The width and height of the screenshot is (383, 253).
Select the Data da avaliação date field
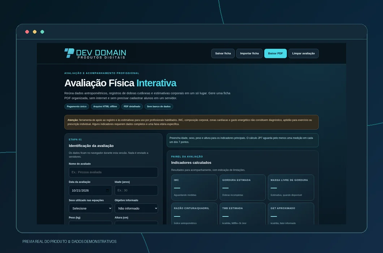pyautogui.click(x=90, y=190)
